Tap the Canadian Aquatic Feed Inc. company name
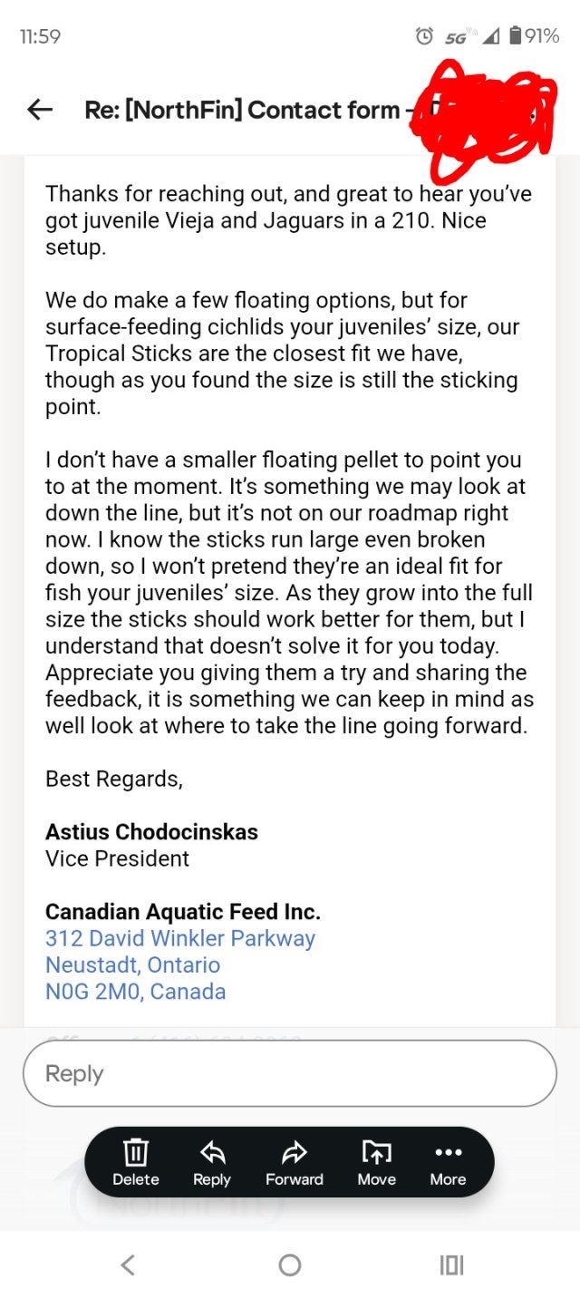Image resolution: width=580 pixels, height=1299 pixels. 183,911
